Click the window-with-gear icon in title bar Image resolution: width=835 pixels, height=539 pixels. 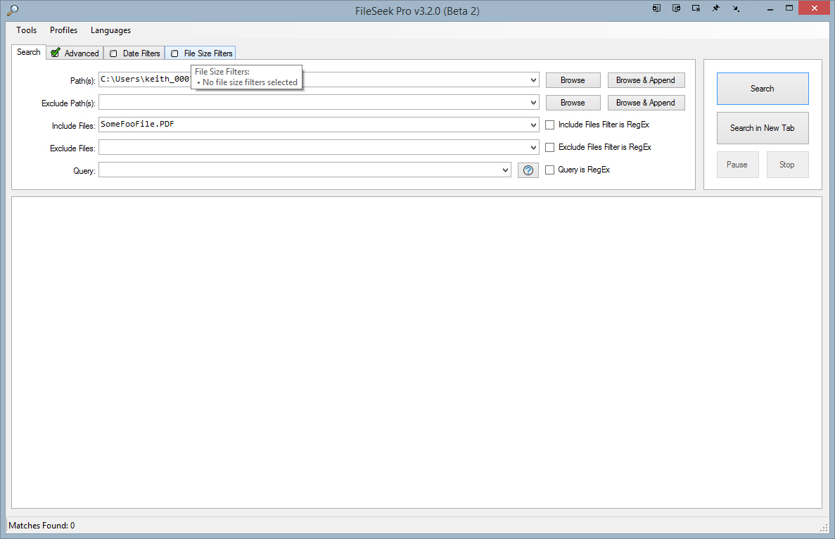pyautogui.click(x=696, y=8)
